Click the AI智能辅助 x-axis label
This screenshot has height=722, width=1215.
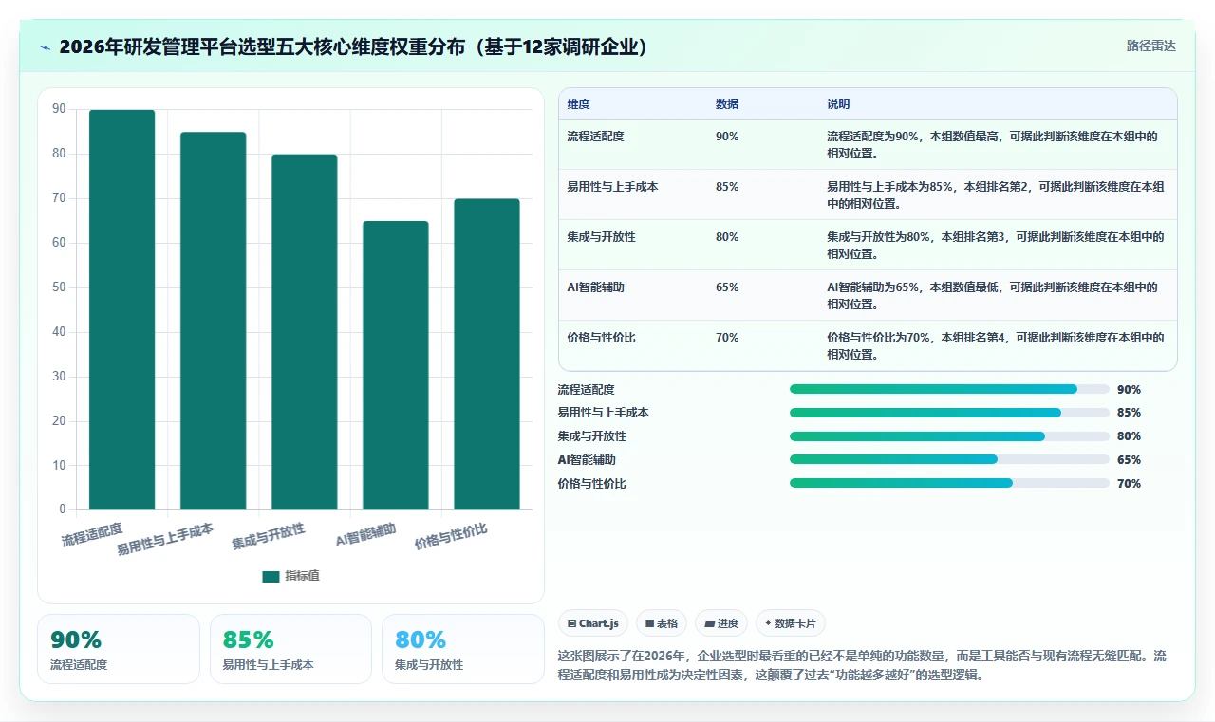click(366, 535)
